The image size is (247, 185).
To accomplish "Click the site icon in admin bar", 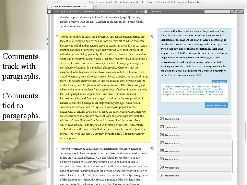I will pyautogui.click(x=49, y=12).
